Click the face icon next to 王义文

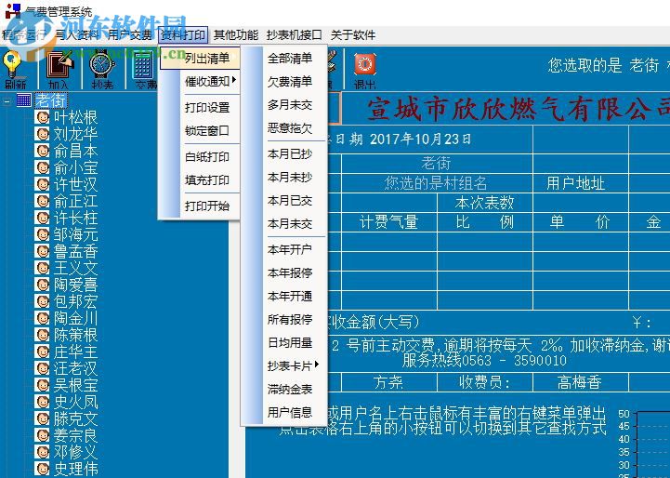click(x=42, y=268)
